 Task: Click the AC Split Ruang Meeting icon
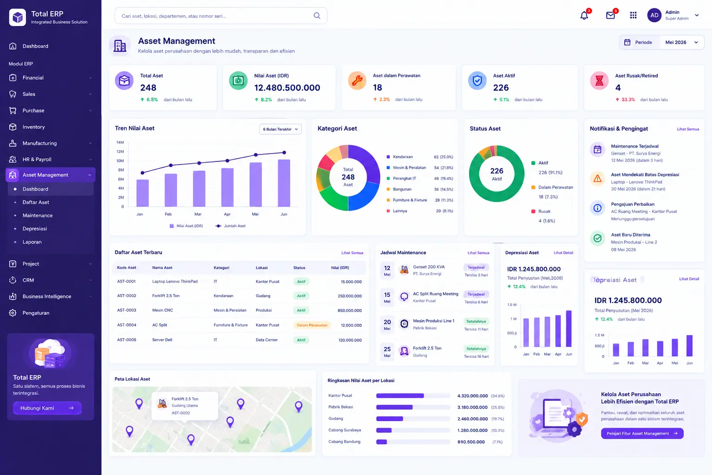click(x=404, y=296)
